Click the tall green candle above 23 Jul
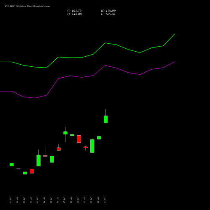The width and height of the screenshot is (210, 210). (x=92, y=146)
